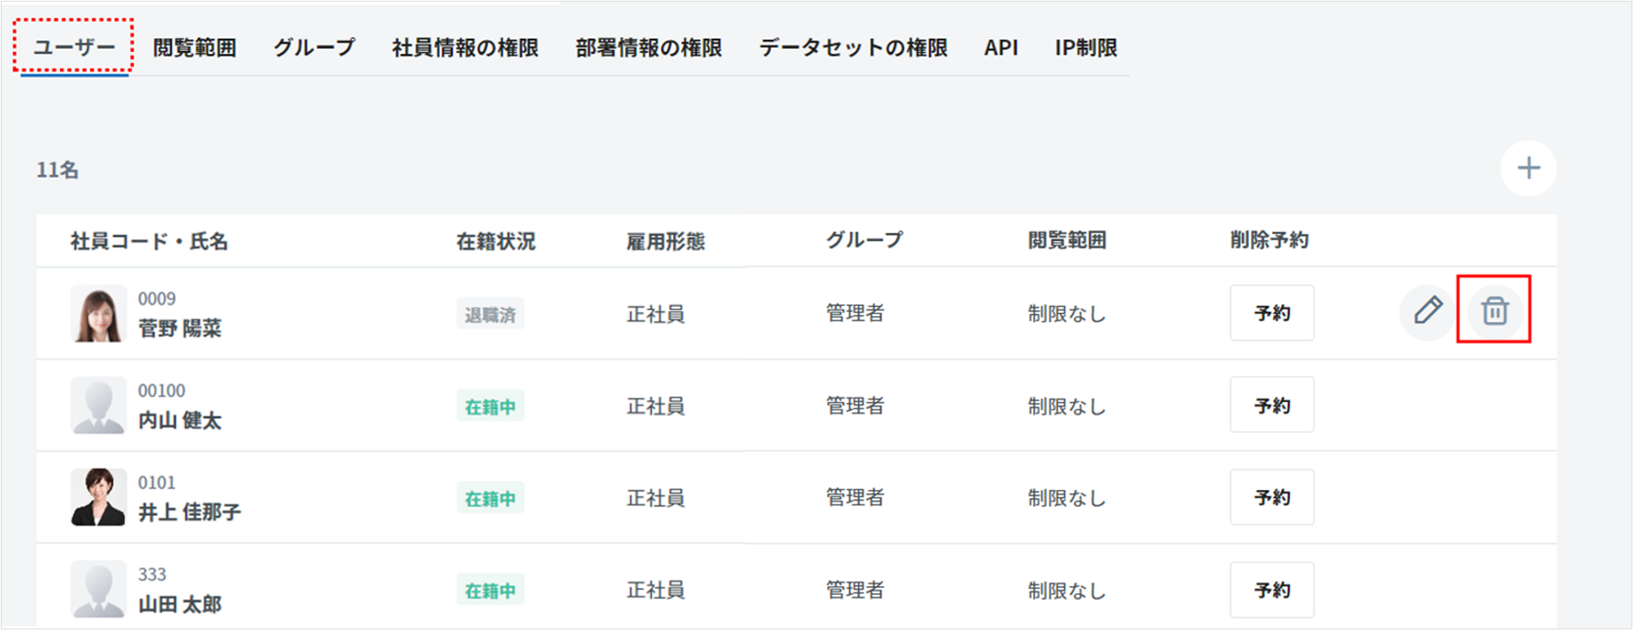The width and height of the screenshot is (1633, 630).
Task: Go to 社員情報の権限 tab
Action: [465, 48]
